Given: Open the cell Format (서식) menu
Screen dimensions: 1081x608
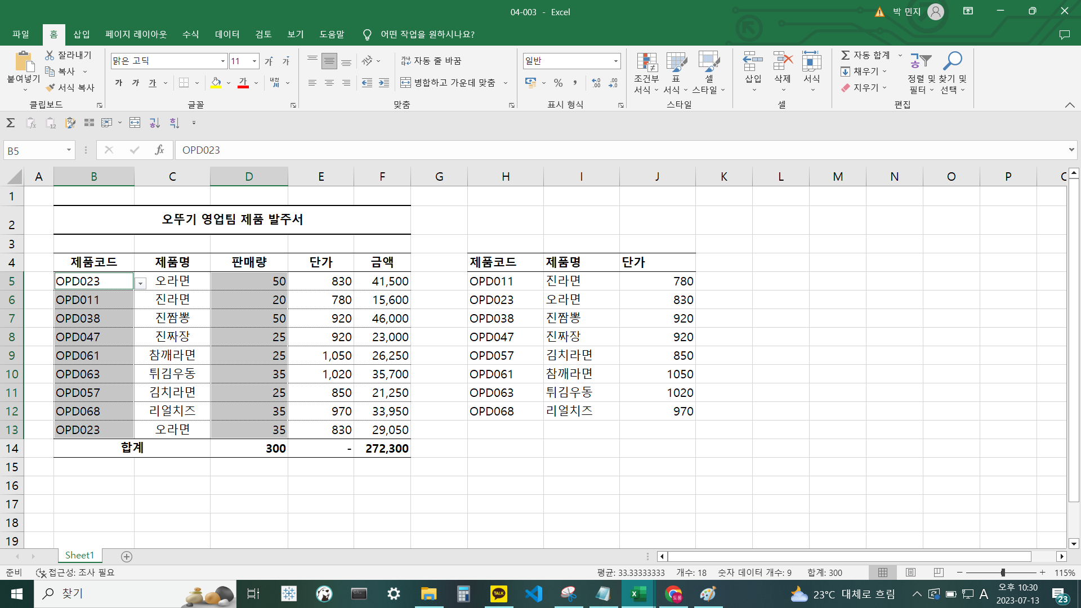Looking at the screenshot, I should coord(811,72).
